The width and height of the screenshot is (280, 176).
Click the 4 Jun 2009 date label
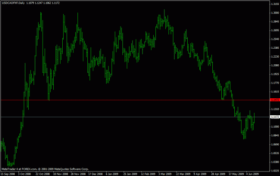pyautogui.click(x=253, y=174)
